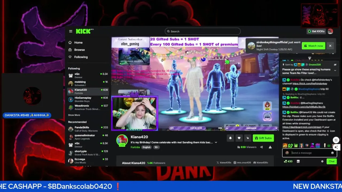The height and width of the screenshot is (192, 342).
Task: Open sirdonkeythingsofficial avatar in notification
Action: tap(251, 46)
